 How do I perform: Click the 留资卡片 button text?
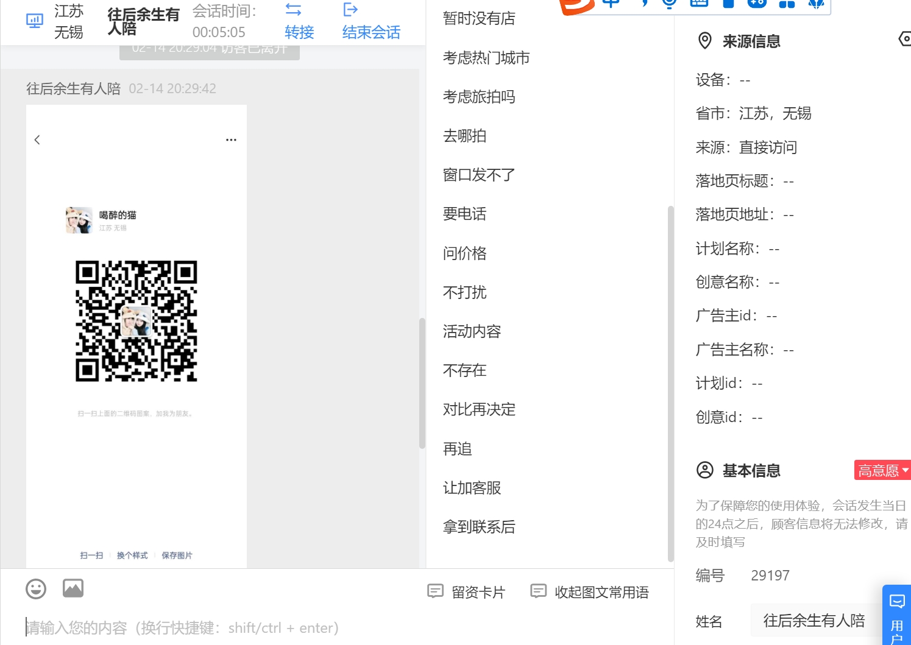478,592
